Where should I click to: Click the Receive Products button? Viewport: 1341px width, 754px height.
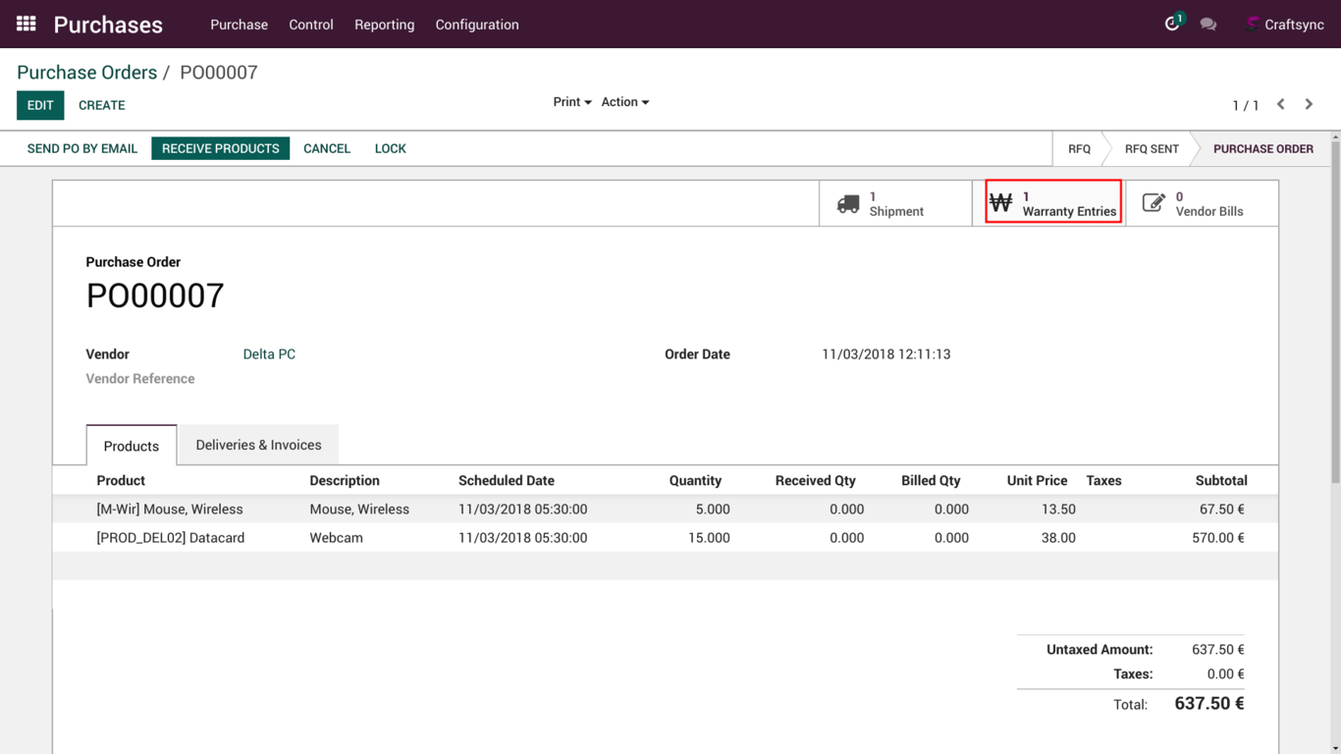click(x=220, y=148)
